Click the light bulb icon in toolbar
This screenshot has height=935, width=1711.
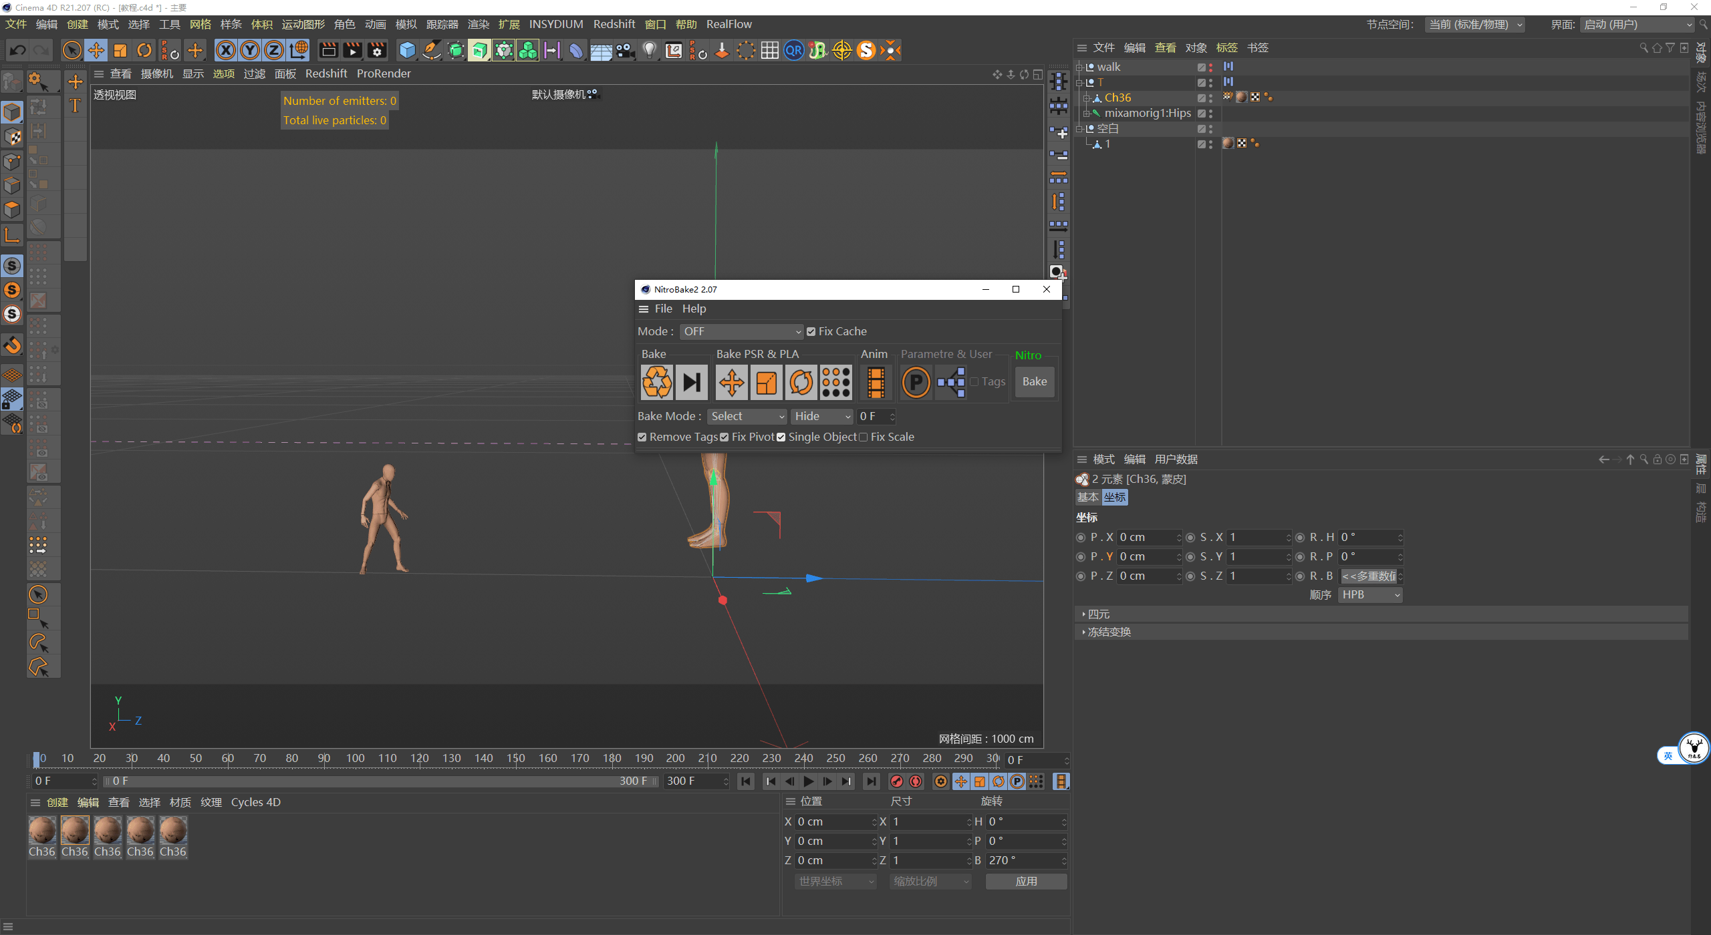(x=649, y=50)
